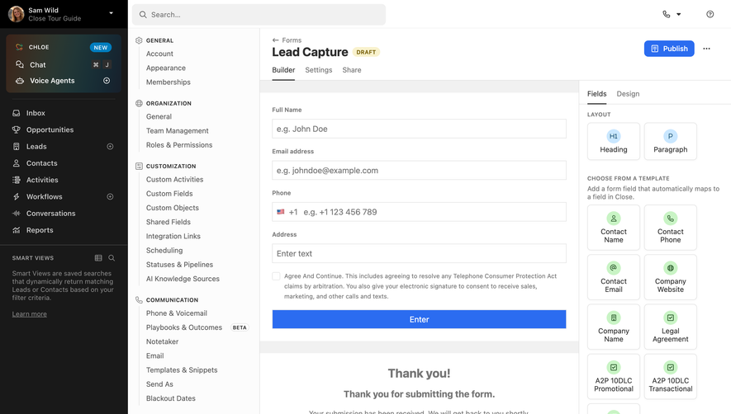Viewport: 731px width, 414px height.
Task: Open the Inbox icon in sidebar
Action: pyautogui.click(x=17, y=113)
